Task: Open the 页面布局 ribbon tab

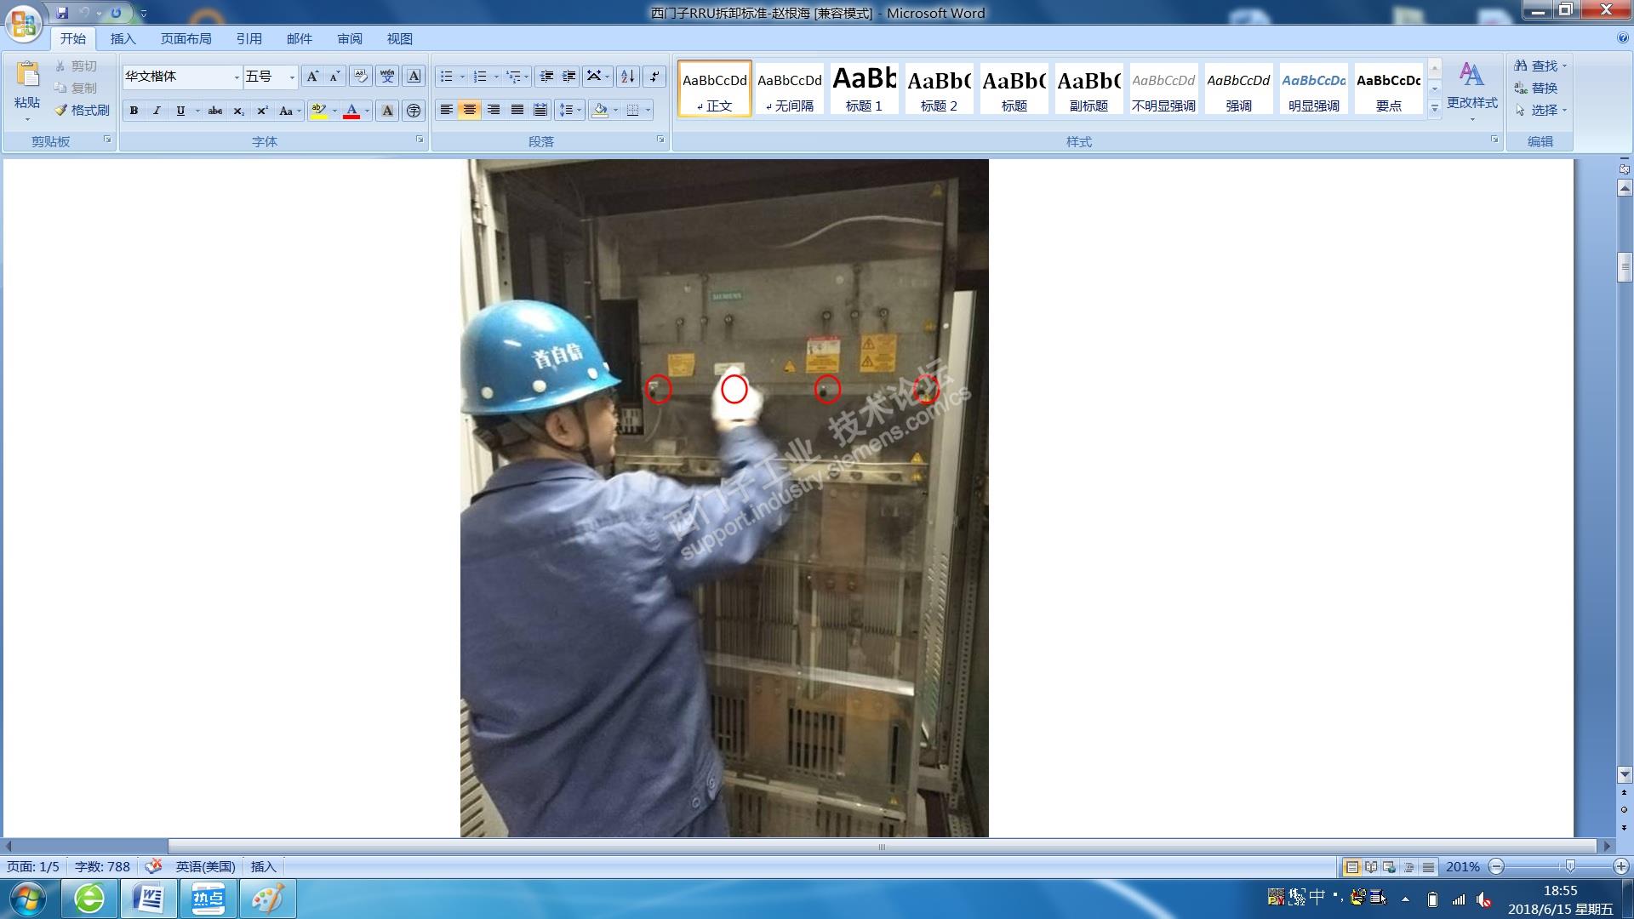Action: (186, 39)
